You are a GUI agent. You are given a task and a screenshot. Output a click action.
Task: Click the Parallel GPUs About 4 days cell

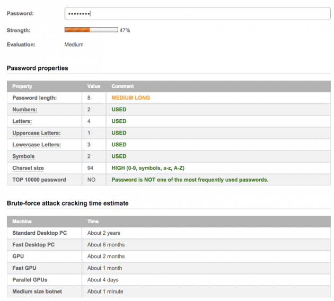click(x=206, y=280)
